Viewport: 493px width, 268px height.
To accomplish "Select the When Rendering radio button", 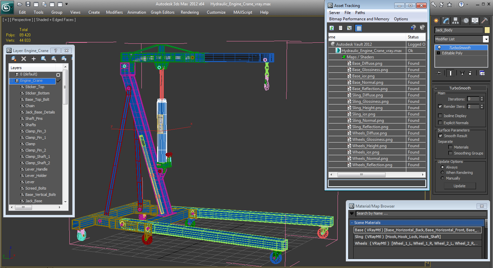I will point(443,173).
